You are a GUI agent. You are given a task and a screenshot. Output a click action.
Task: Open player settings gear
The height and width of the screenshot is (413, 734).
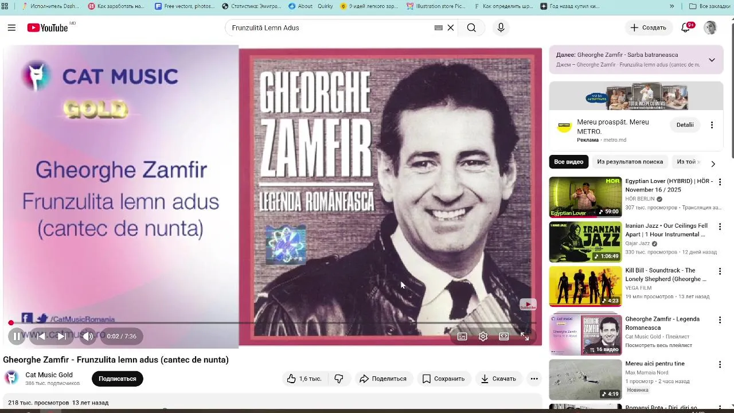point(483,337)
